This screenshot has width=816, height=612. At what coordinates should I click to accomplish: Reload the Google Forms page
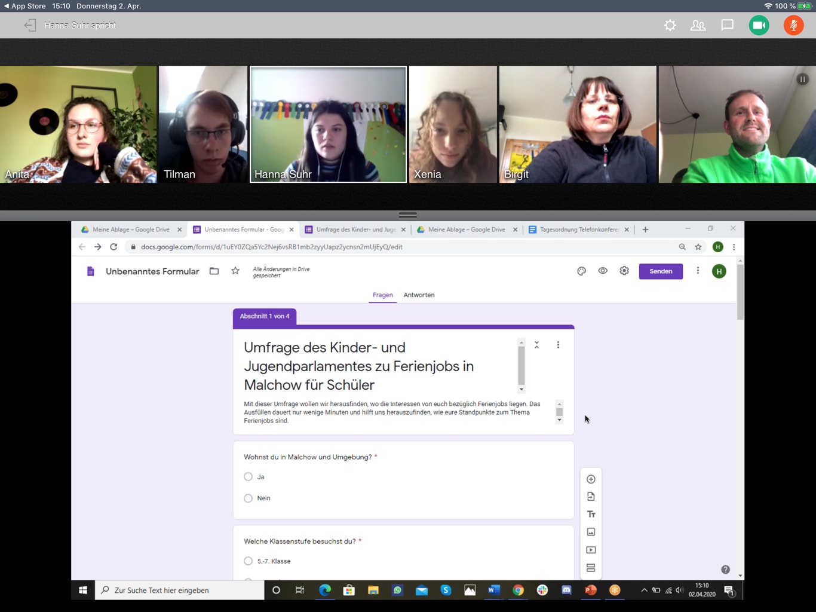pyautogui.click(x=113, y=247)
